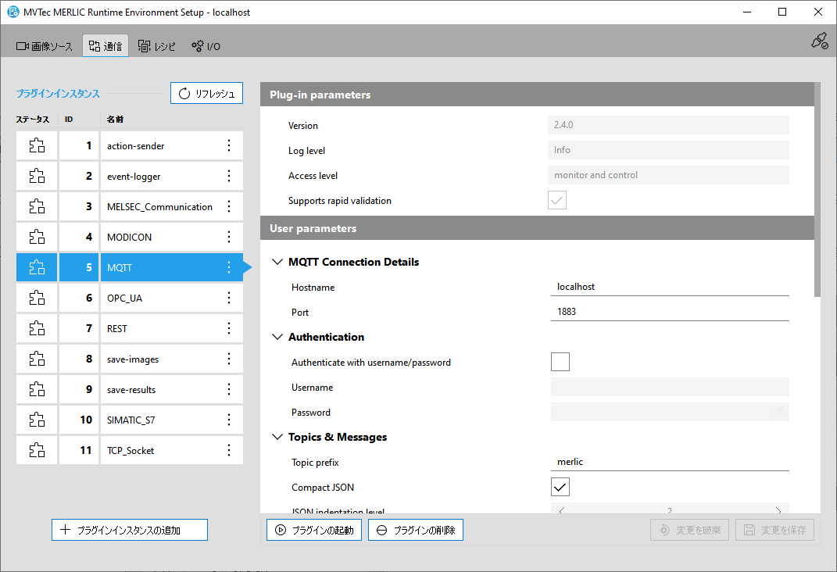Open the three-dot menu for action-sender

tap(229, 146)
